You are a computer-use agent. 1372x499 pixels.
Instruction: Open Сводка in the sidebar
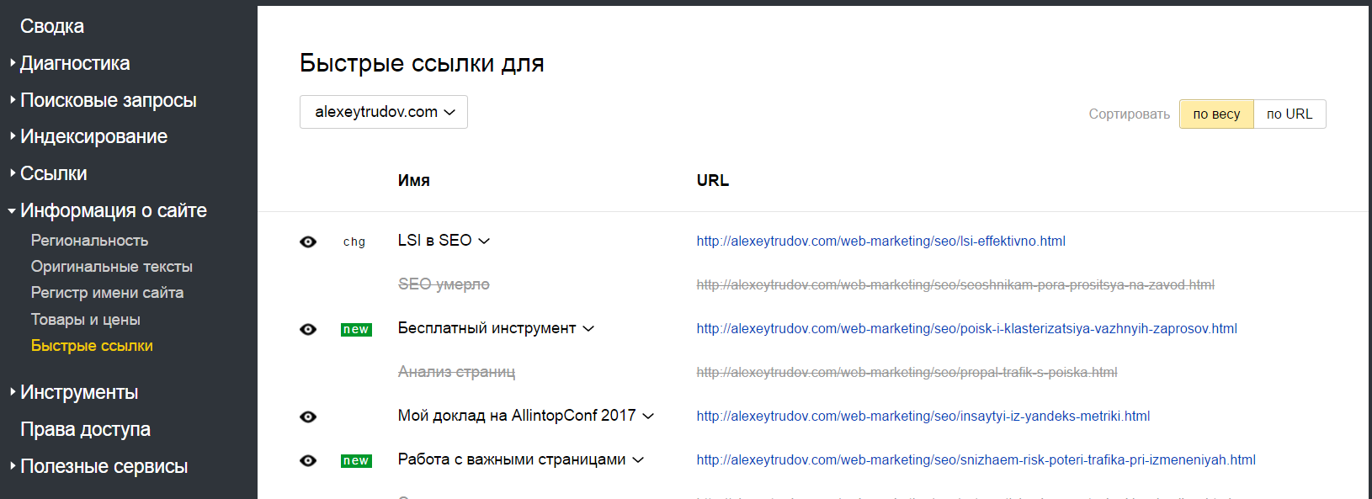point(52,26)
